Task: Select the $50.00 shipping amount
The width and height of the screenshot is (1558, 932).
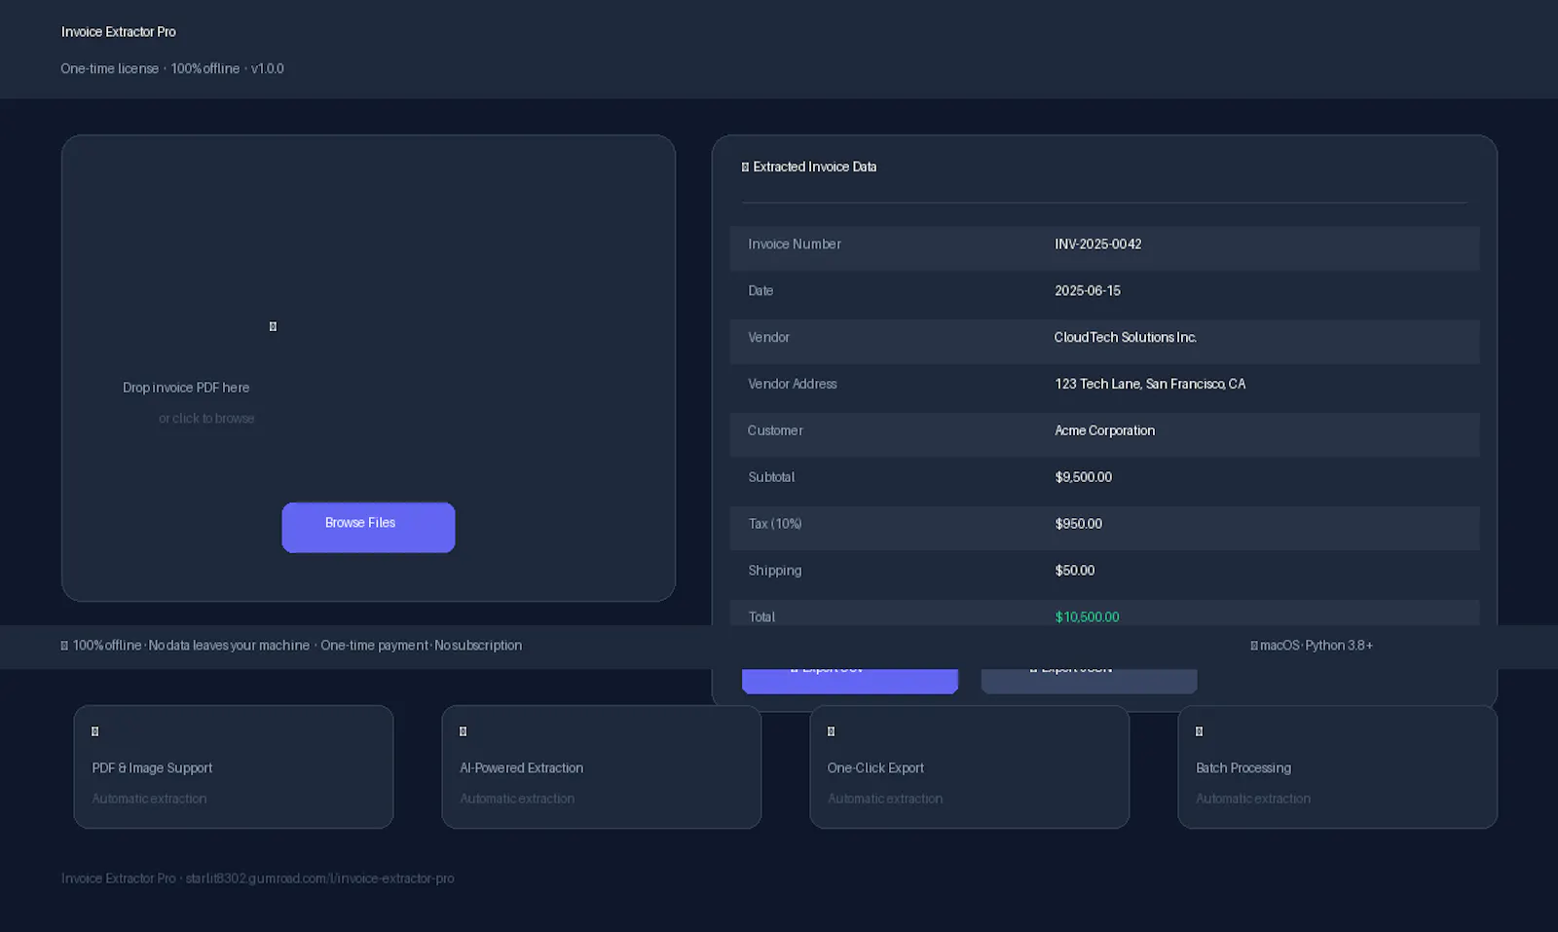Action: pos(1075,571)
